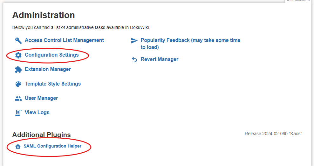Click the key icon beside Access Control List
This screenshot has height=166, width=314.
[18, 40]
